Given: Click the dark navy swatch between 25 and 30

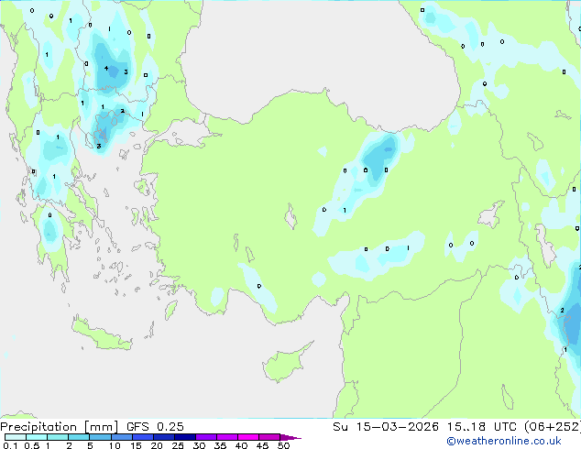Looking at the screenshot, I should pos(184,437).
